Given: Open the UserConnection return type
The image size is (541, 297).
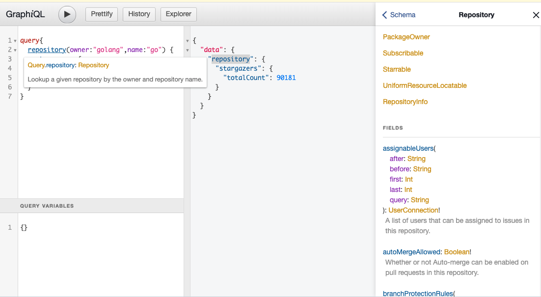Looking at the screenshot, I should tap(413, 210).
